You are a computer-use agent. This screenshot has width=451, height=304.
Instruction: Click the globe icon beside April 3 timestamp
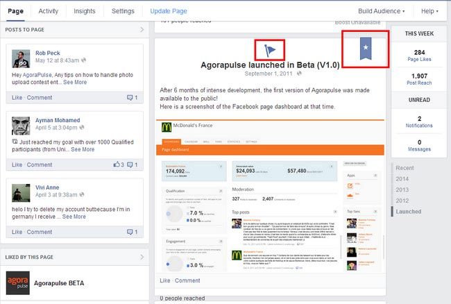tap(82, 194)
